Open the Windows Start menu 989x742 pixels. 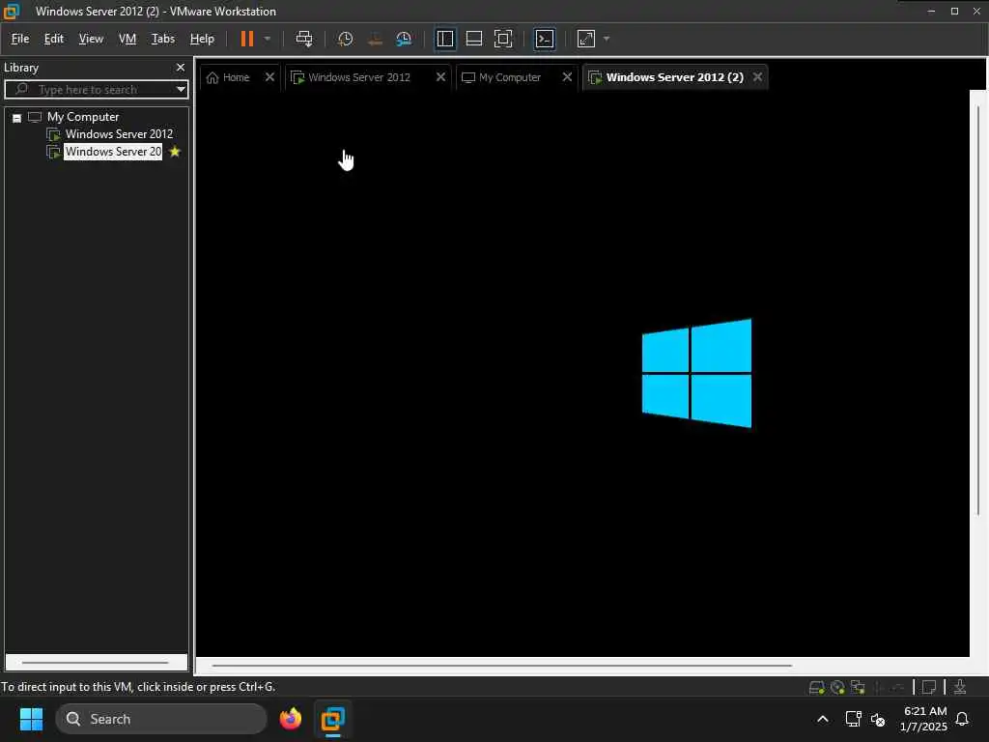coord(31,719)
